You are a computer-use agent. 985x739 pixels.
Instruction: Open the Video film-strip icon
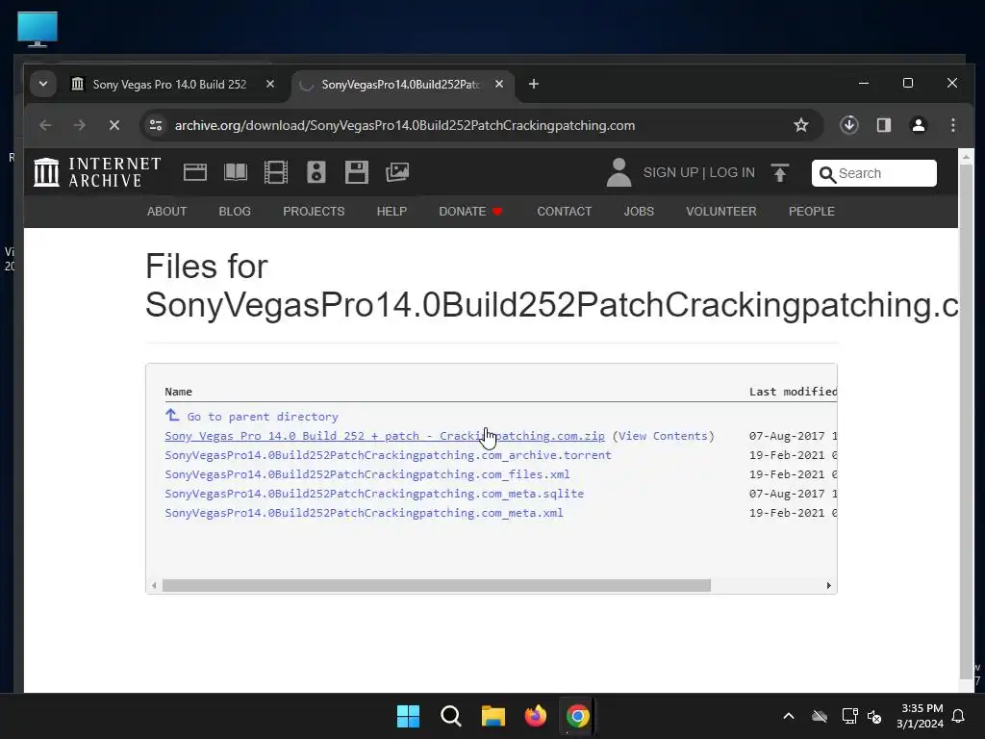[276, 172]
